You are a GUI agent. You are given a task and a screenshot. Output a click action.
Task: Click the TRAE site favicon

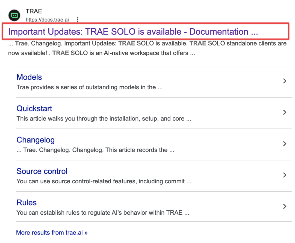(x=14, y=15)
